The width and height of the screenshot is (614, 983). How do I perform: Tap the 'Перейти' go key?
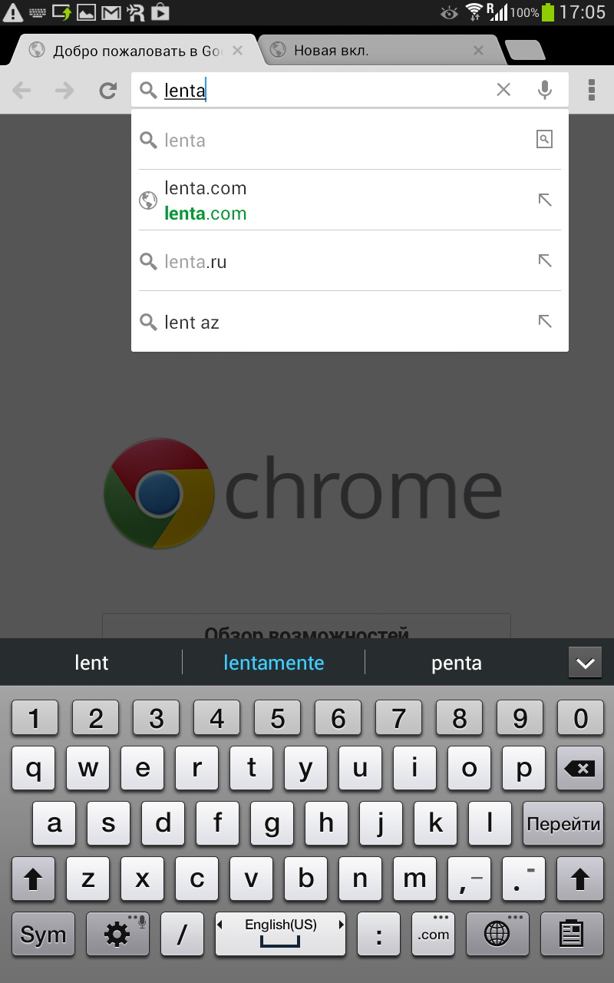pyautogui.click(x=563, y=823)
